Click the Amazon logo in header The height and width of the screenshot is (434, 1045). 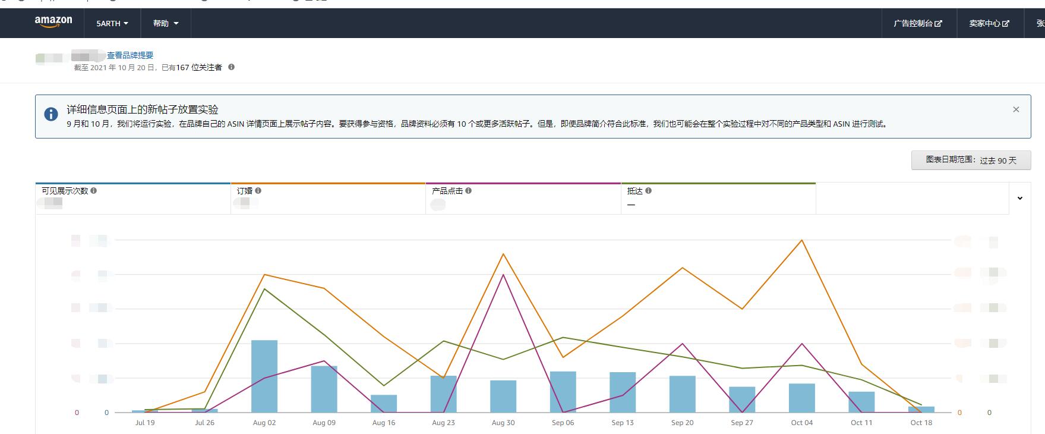(53, 22)
